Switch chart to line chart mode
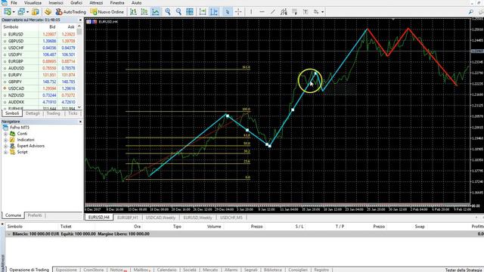This screenshot has height=272, width=484. 156,12
